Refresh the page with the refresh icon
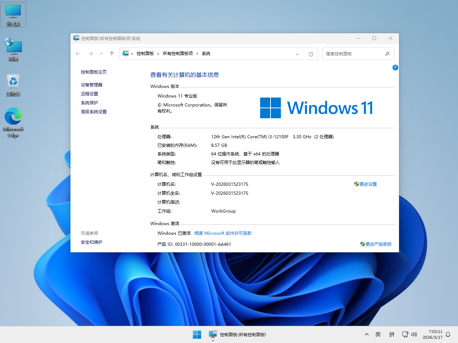 (311, 54)
